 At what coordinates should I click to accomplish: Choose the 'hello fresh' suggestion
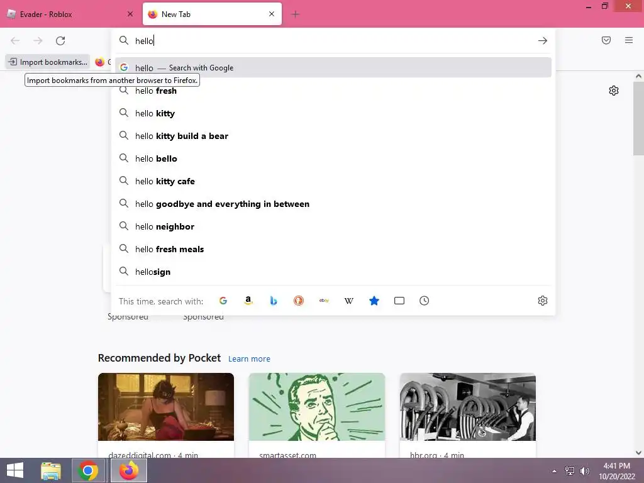(333, 91)
